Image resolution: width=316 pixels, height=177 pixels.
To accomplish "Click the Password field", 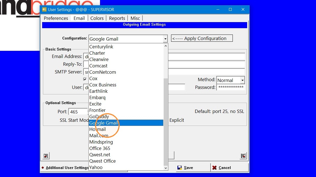I will point(231,87).
